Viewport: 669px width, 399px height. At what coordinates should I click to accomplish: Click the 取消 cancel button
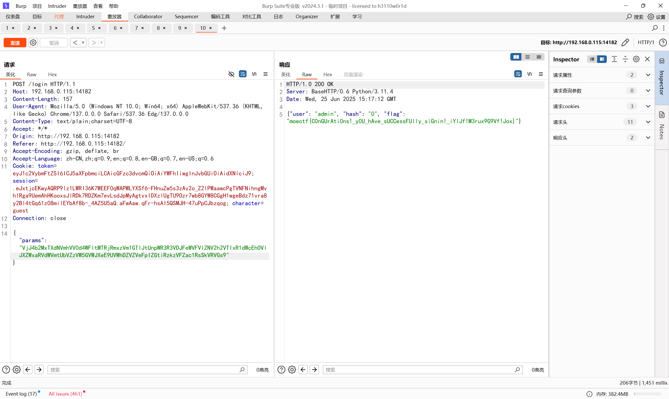[x=54, y=43]
